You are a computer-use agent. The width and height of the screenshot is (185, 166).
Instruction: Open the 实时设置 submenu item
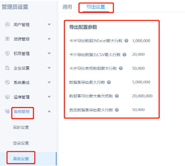click(21, 127)
